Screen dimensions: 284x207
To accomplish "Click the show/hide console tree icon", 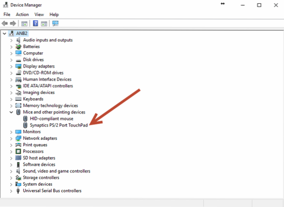I will point(24,24).
